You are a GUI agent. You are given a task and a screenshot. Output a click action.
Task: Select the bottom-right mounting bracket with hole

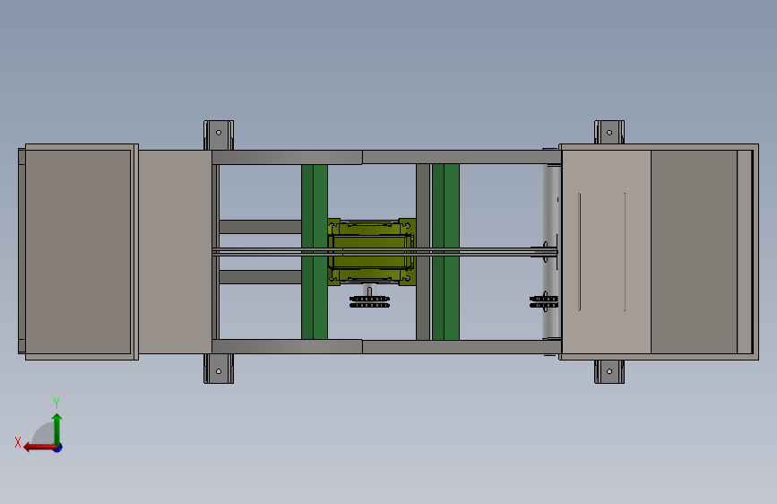tap(609, 371)
